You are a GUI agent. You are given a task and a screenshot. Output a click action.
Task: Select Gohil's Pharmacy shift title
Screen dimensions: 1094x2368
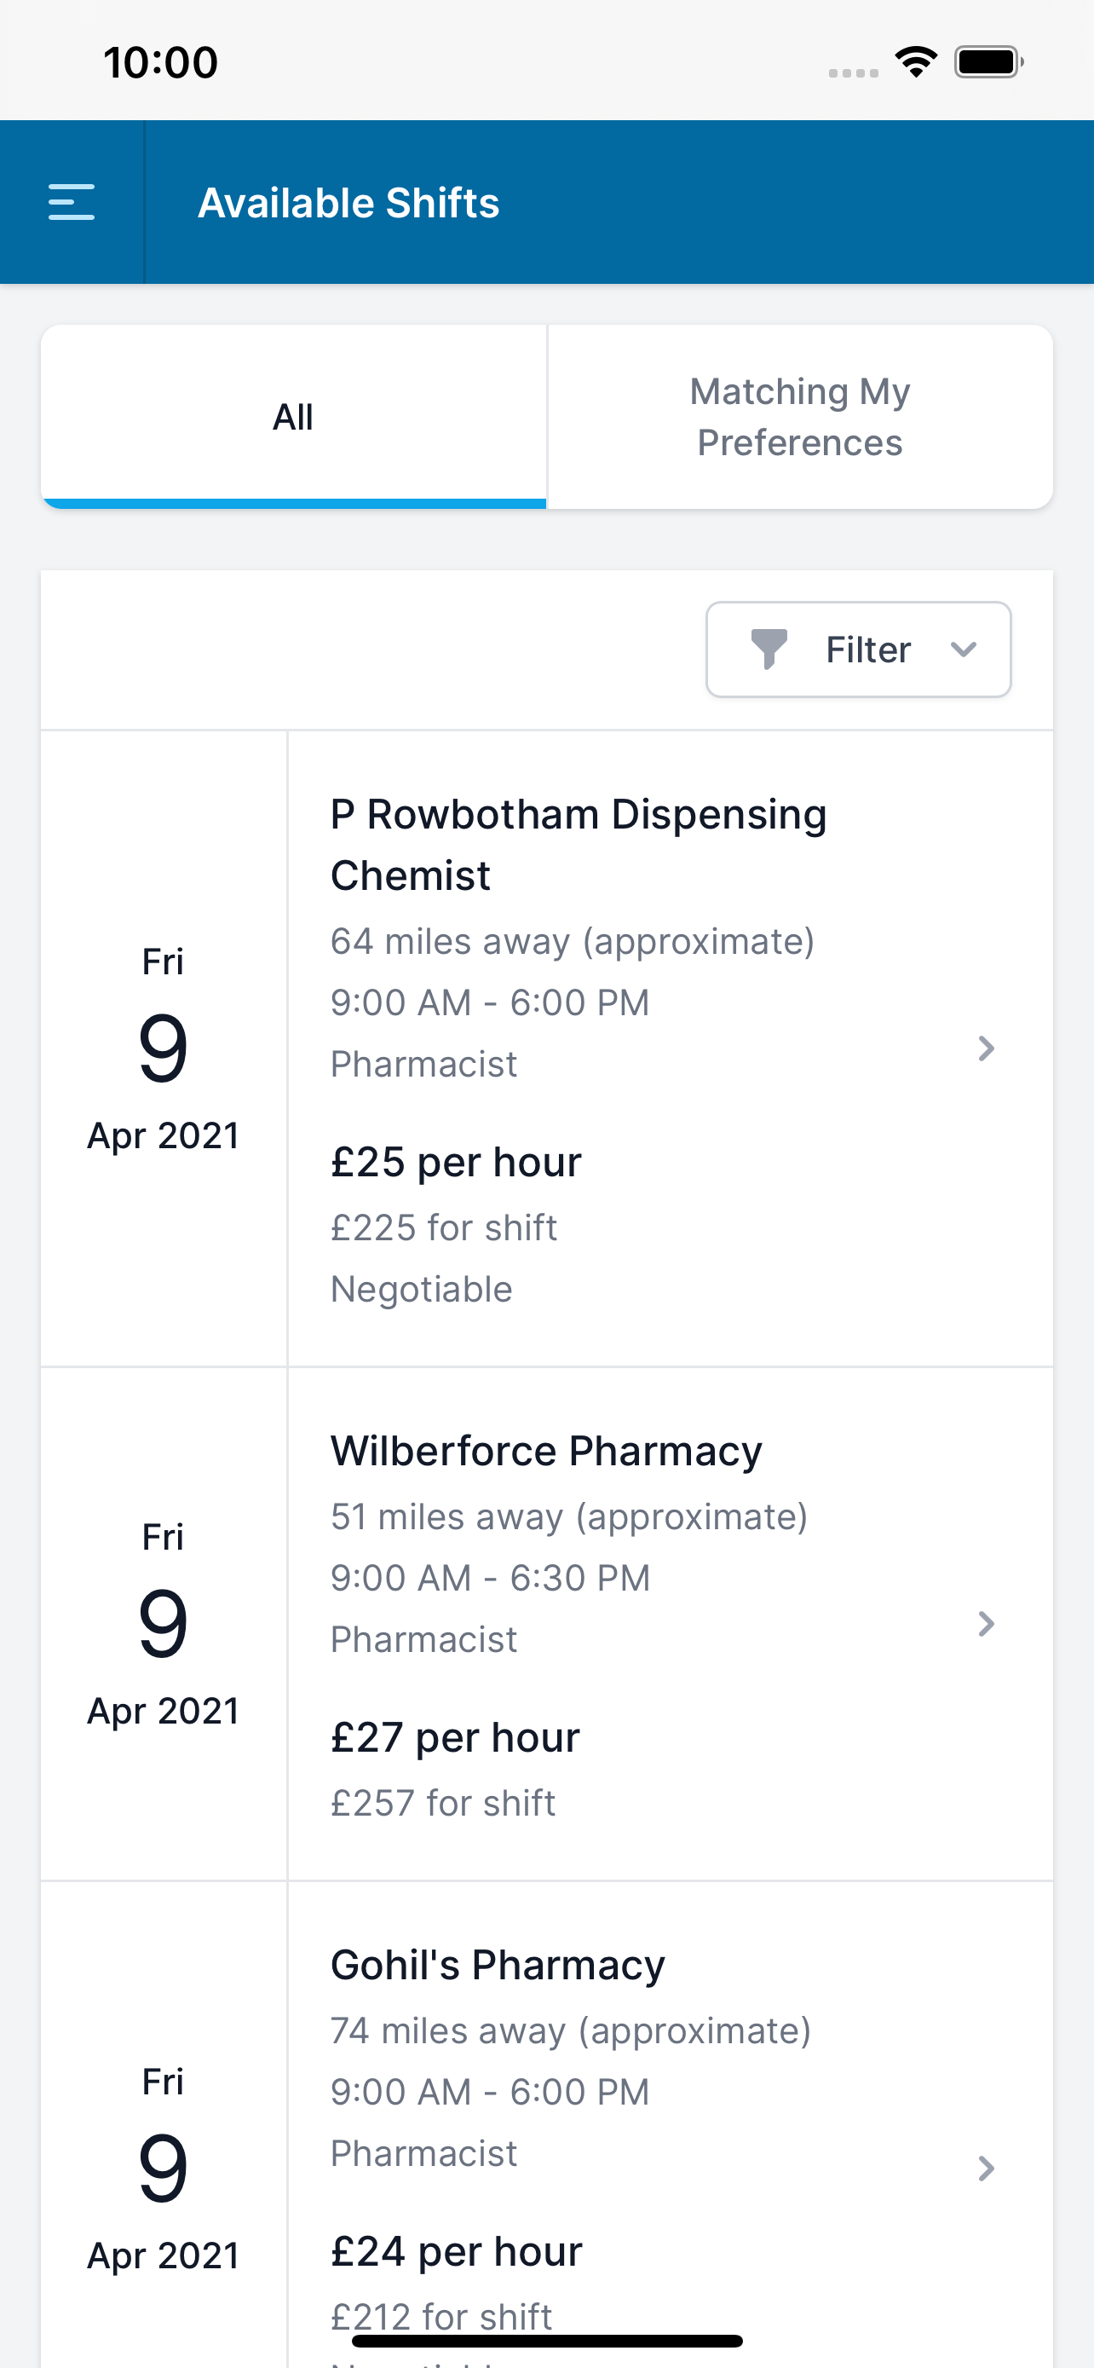coord(498,1965)
